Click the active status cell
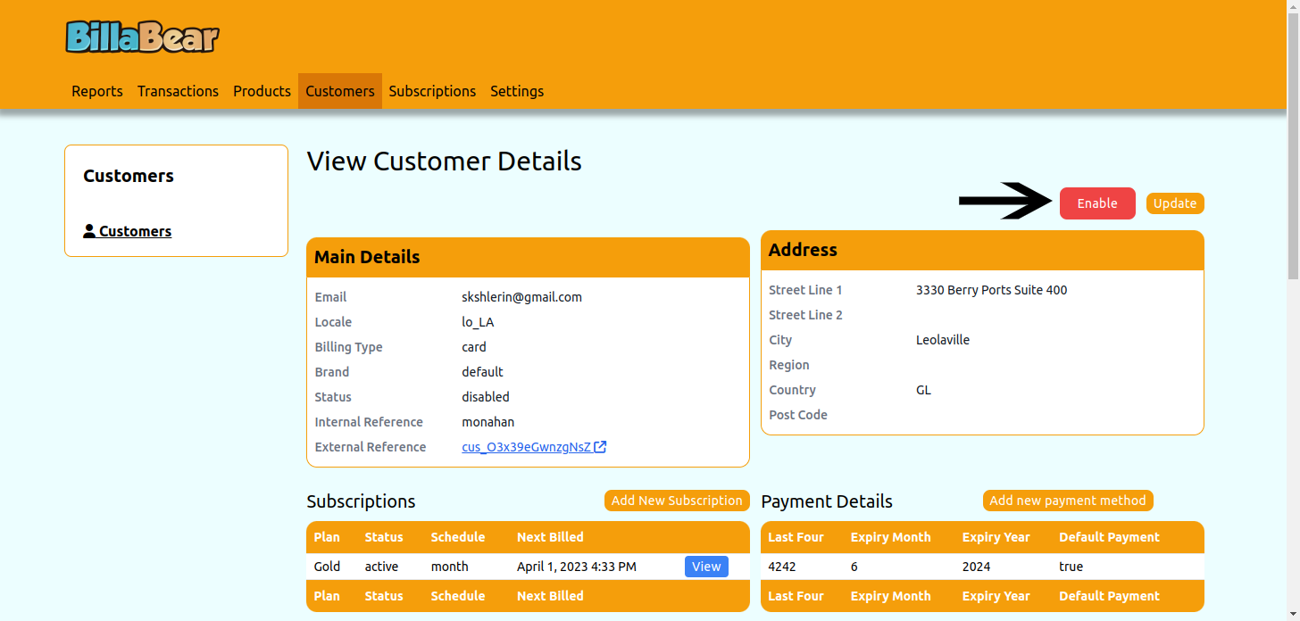Image resolution: width=1300 pixels, height=621 pixels. 381,567
